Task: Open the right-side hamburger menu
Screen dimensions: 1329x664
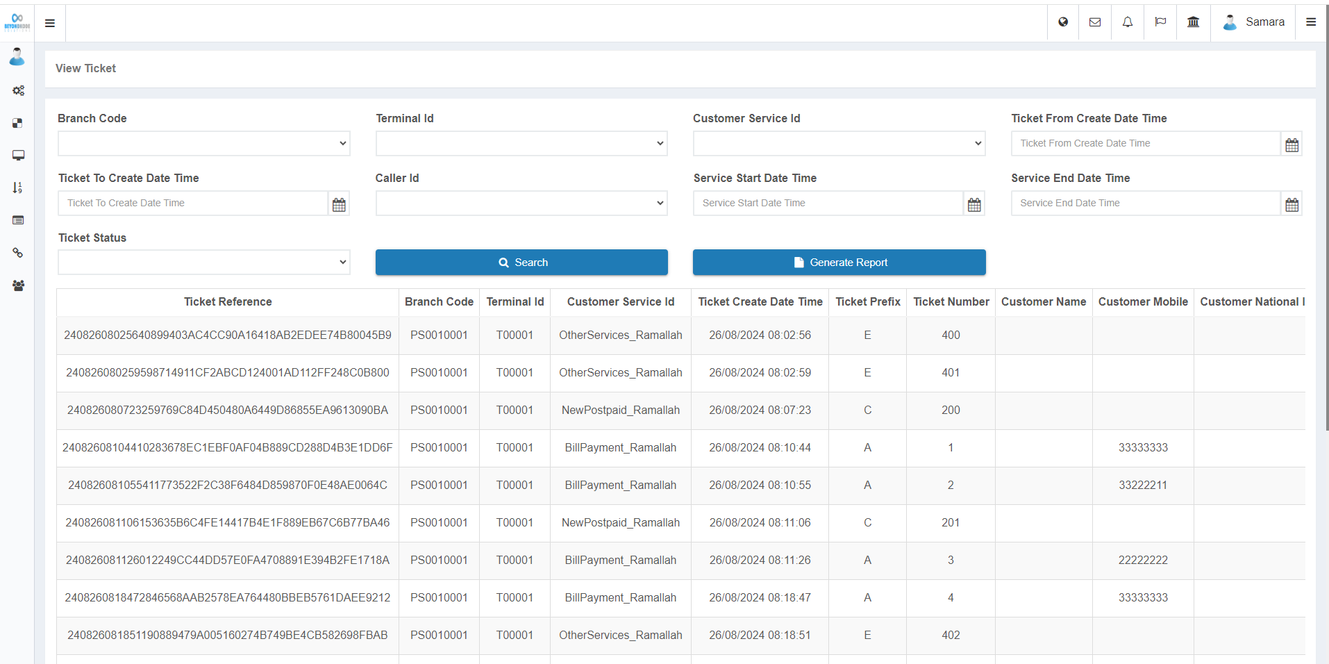Action: pyautogui.click(x=1311, y=22)
